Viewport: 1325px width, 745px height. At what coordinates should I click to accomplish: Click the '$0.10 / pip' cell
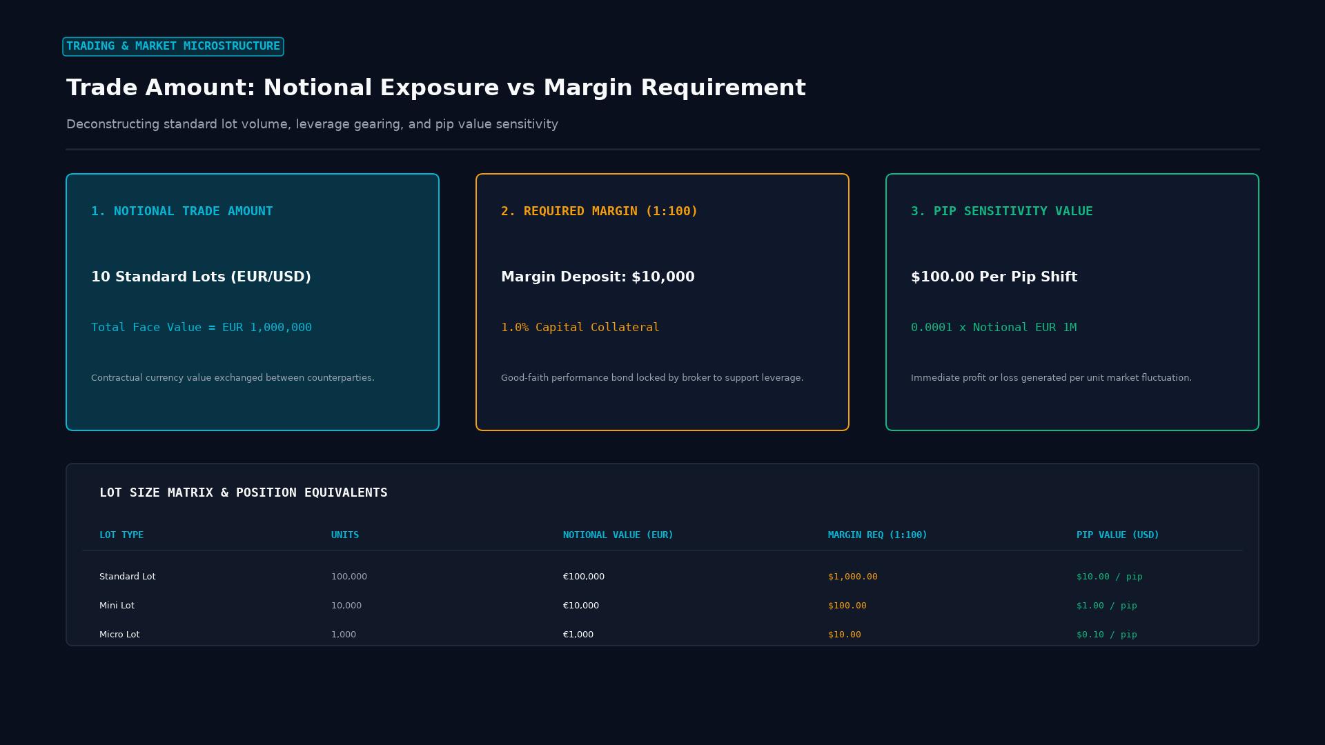[1106, 635]
